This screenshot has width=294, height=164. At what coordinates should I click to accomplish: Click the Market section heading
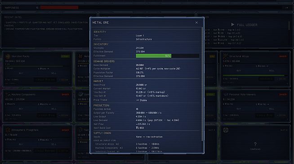(98, 81)
